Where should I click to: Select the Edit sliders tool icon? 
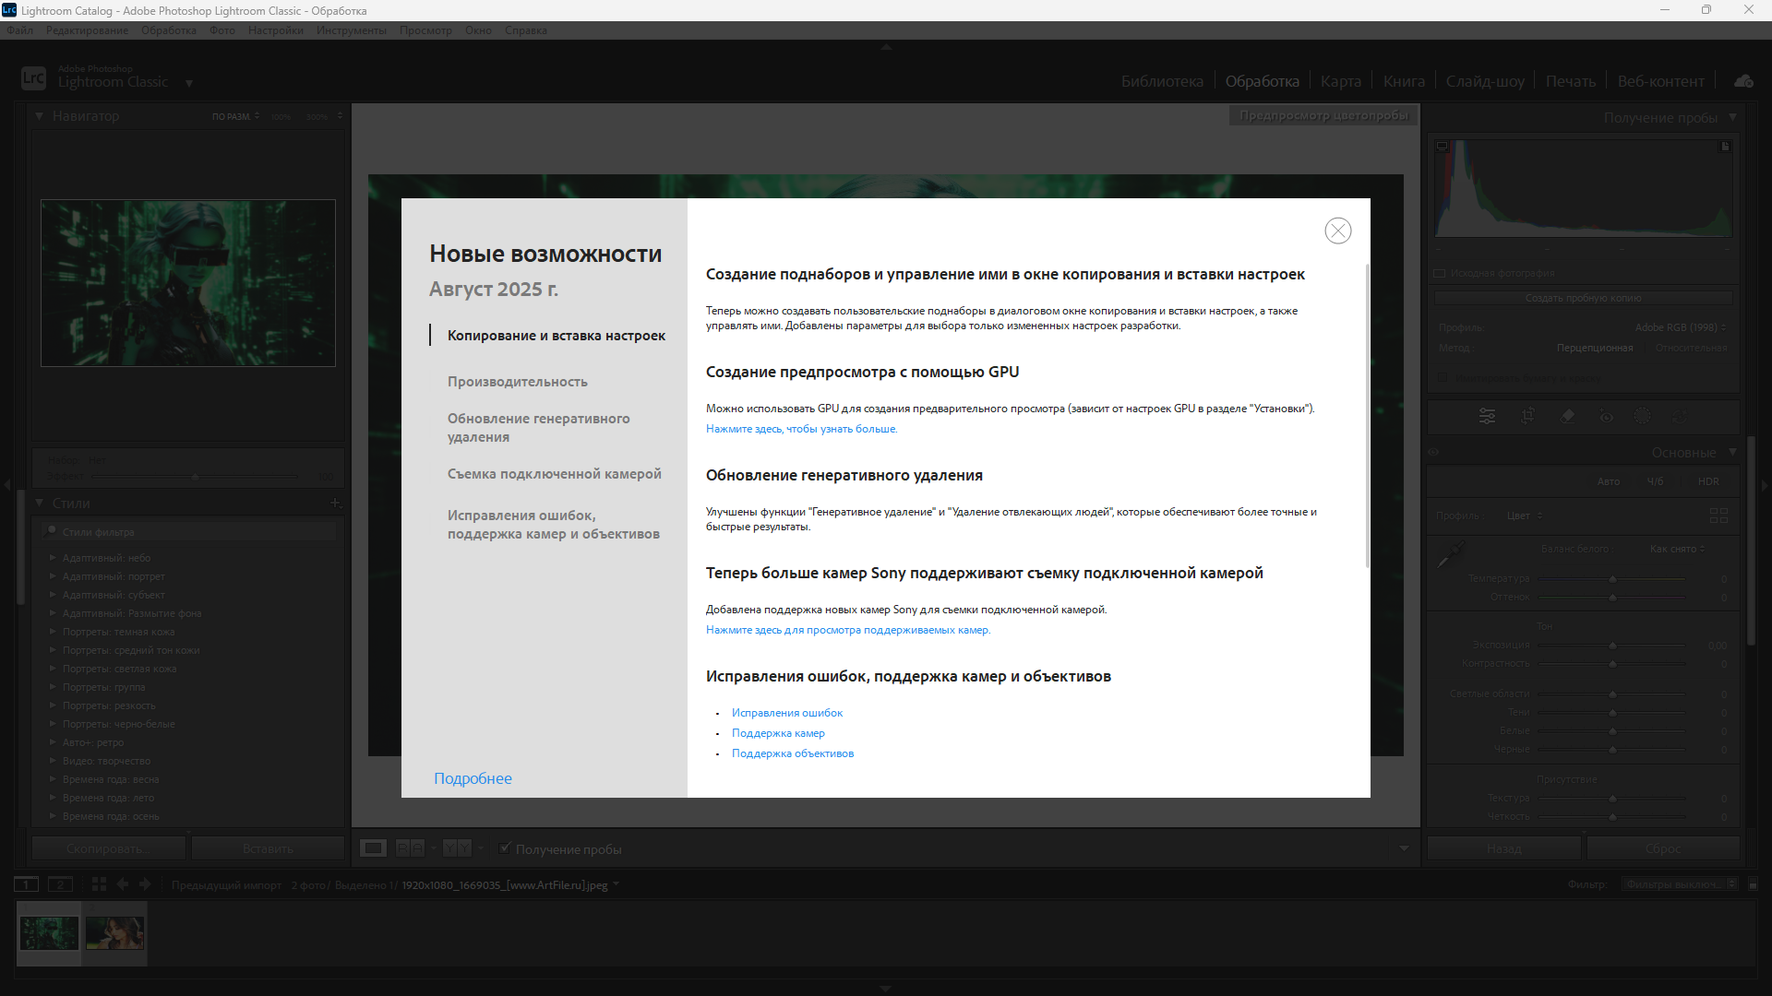point(1487,417)
